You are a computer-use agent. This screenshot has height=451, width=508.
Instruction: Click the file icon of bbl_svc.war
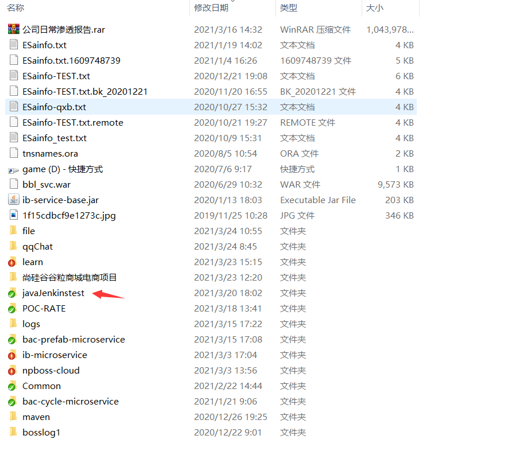click(x=14, y=184)
